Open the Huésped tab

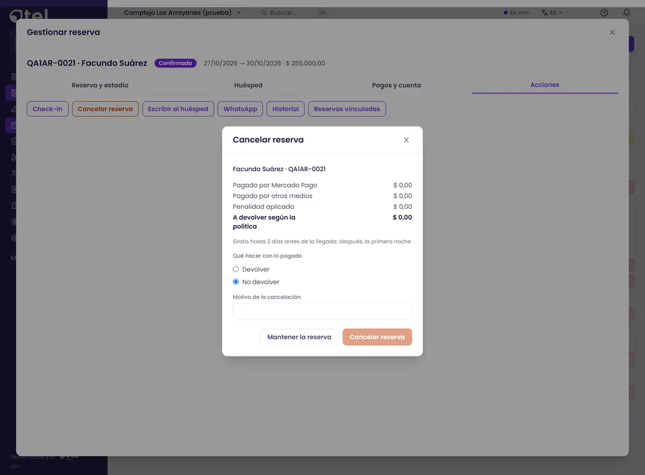[248, 85]
